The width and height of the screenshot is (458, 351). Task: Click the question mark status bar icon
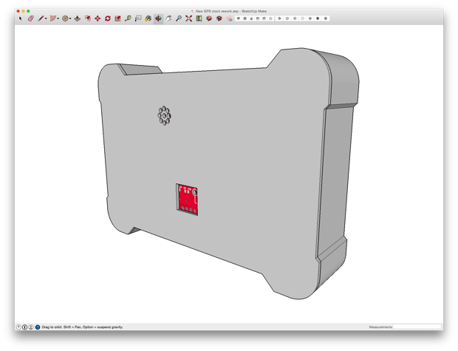(18, 327)
